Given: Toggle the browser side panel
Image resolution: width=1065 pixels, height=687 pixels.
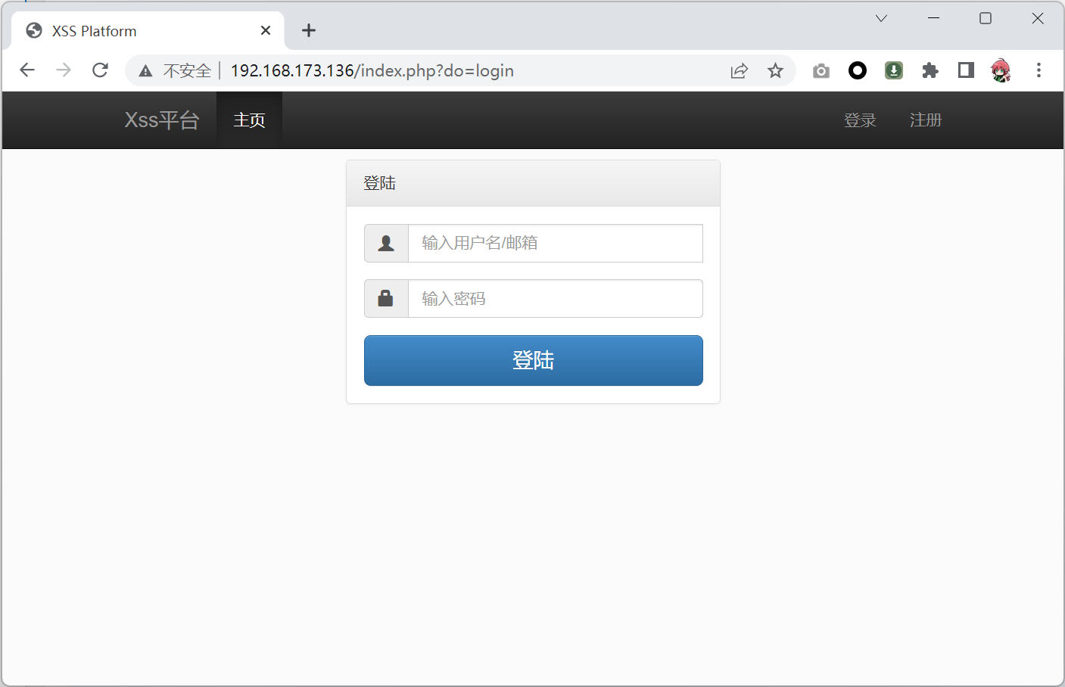Looking at the screenshot, I should tap(966, 70).
